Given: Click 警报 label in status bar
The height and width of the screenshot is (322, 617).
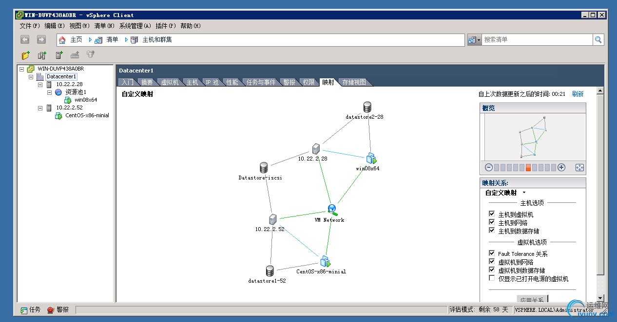Looking at the screenshot, I should coord(63,310).
